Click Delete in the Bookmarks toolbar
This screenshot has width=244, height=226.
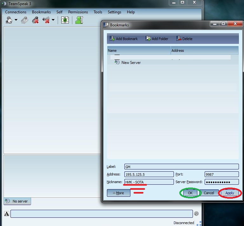click(184, 39)
